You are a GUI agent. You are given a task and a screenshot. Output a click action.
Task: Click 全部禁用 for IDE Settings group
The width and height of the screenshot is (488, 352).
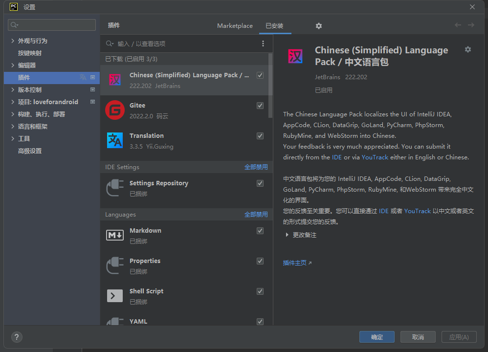(x=256, y=167)
